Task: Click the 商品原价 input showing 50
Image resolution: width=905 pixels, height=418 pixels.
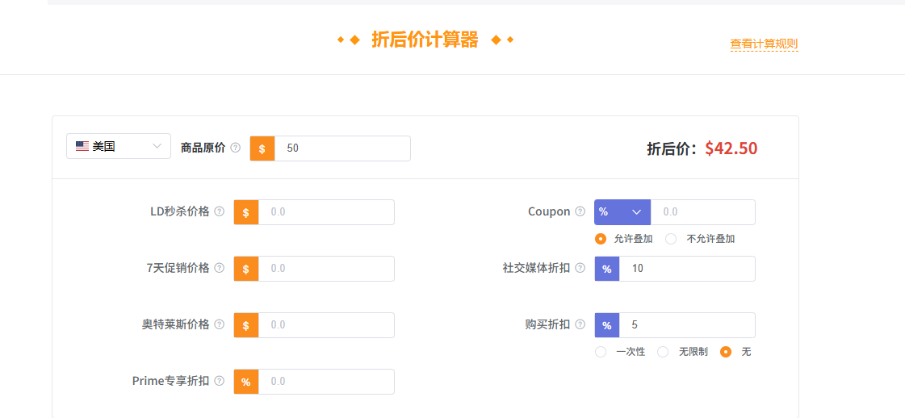Action: pyautogui.click(x=342, y=148)
